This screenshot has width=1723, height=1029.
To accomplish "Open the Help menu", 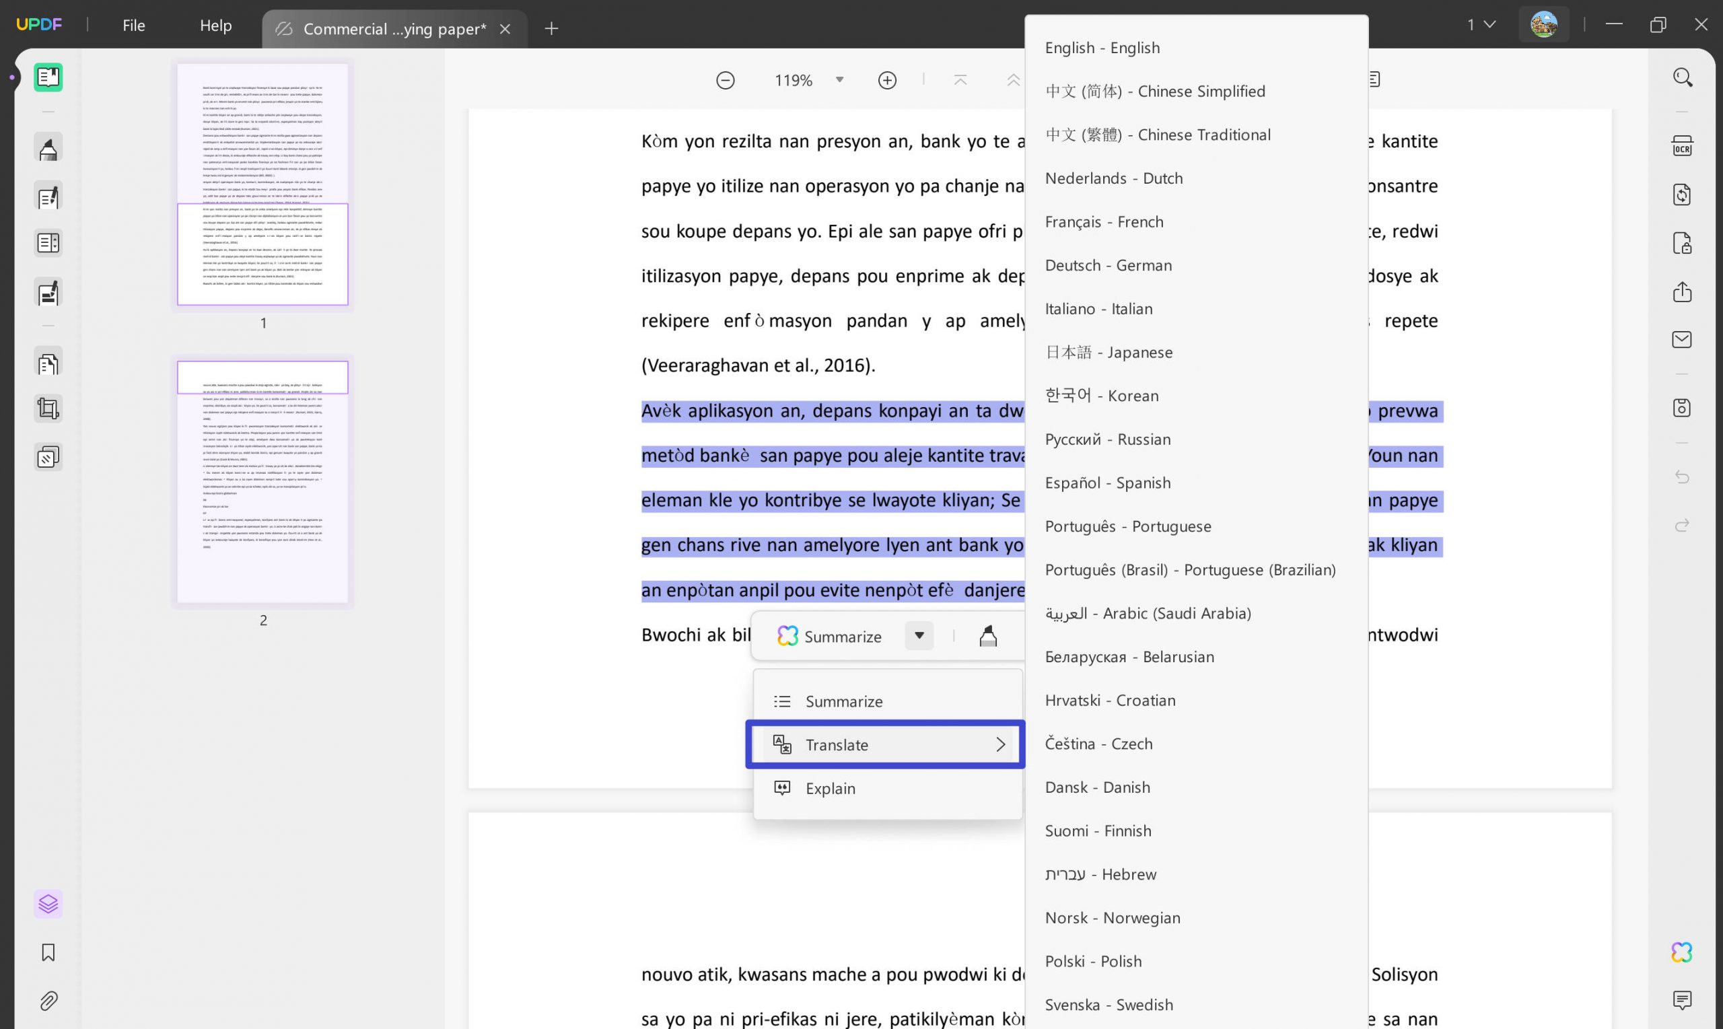I will click(215, 26).
